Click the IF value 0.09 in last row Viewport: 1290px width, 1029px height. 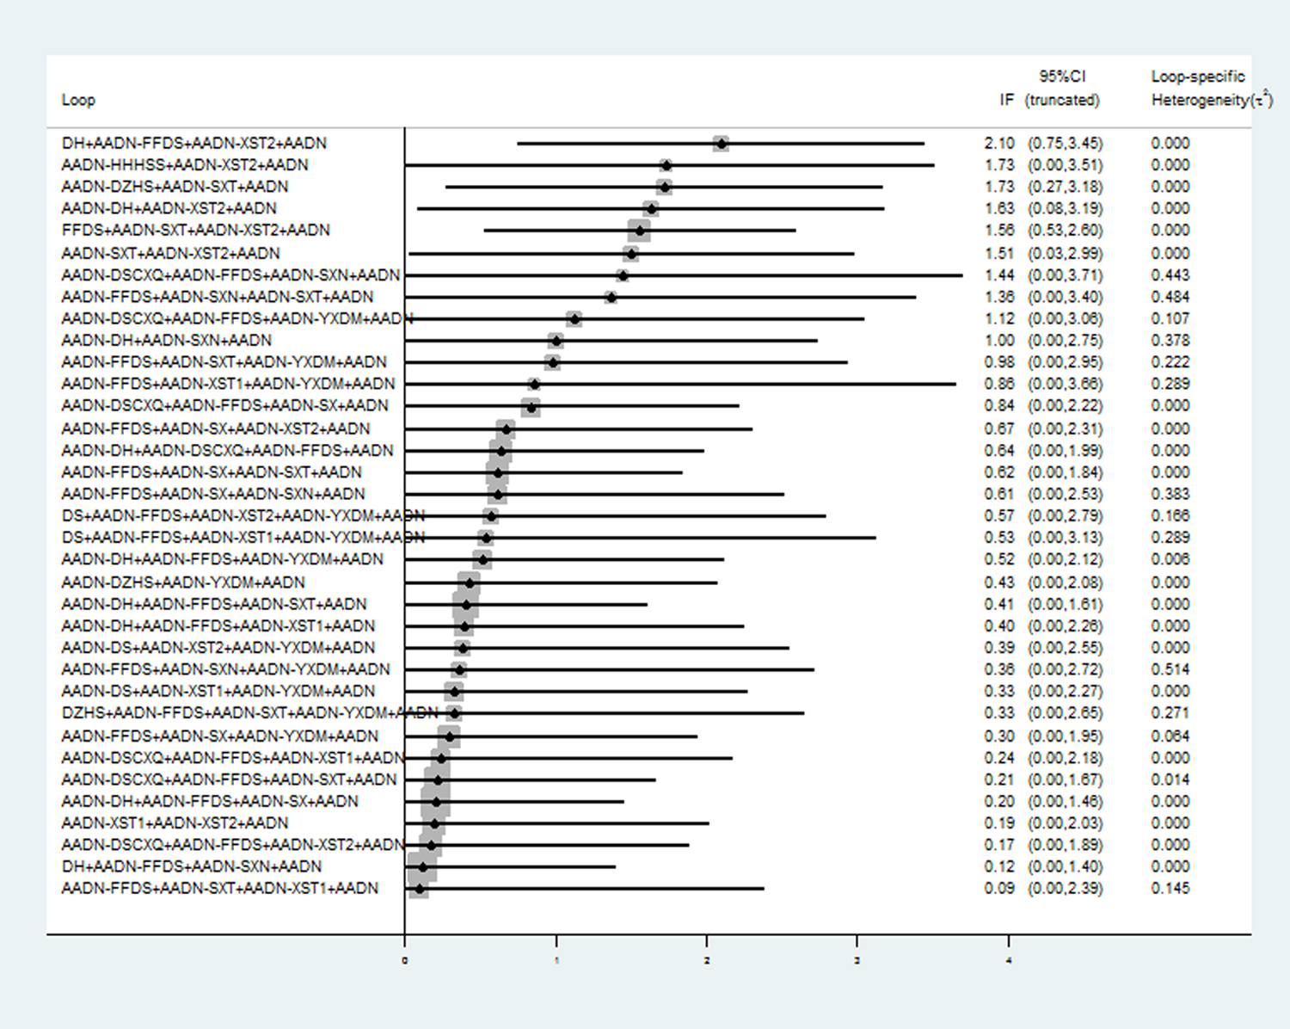999,888
